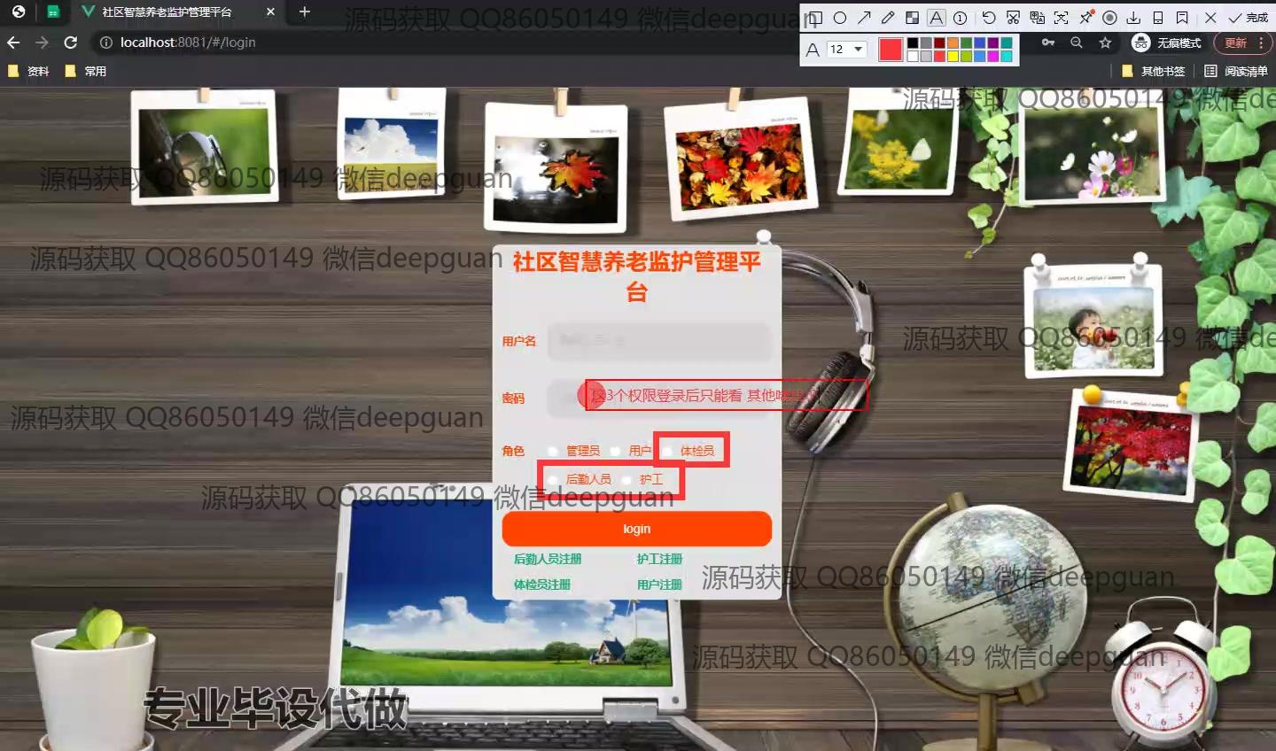The image size is (1276, 751).
Task: Select the numbered marker tool
Action: click(x=960, y=18)
